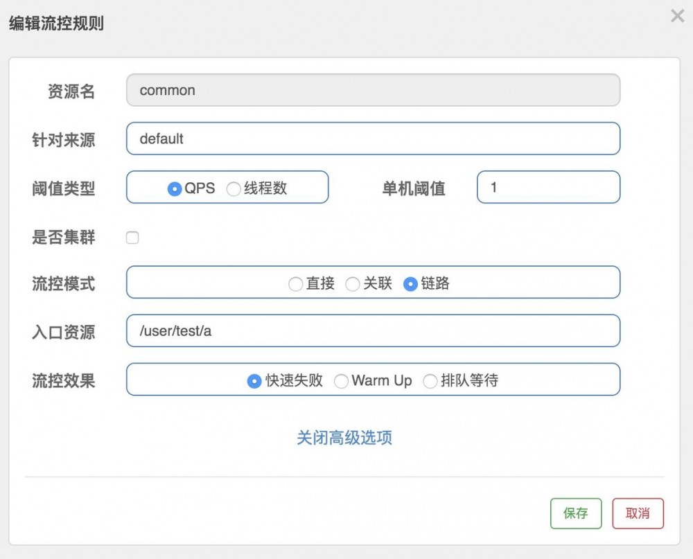Click the 流控效果 field label
693x559 pixels.
63,380
